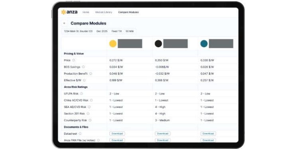
Task: Go back using the arrow beside Compare Modules
Action: [64, 23]
